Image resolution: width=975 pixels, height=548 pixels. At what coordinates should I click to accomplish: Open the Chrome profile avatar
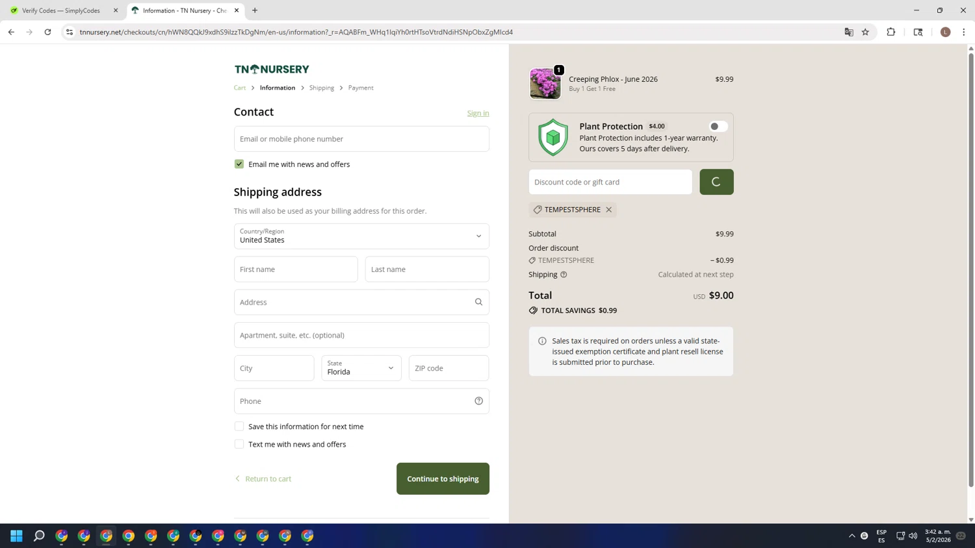945,32
